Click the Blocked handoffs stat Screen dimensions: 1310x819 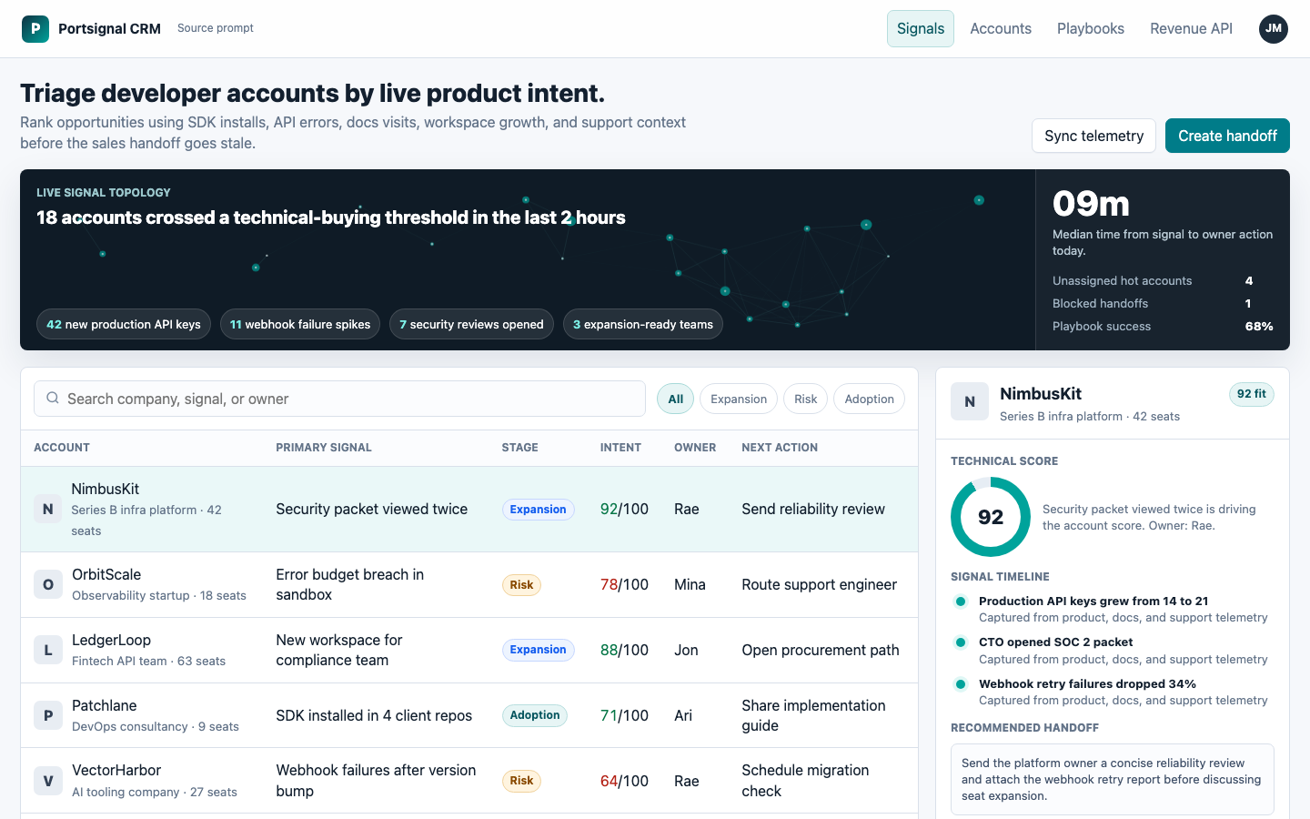[x=1163, y=304]
